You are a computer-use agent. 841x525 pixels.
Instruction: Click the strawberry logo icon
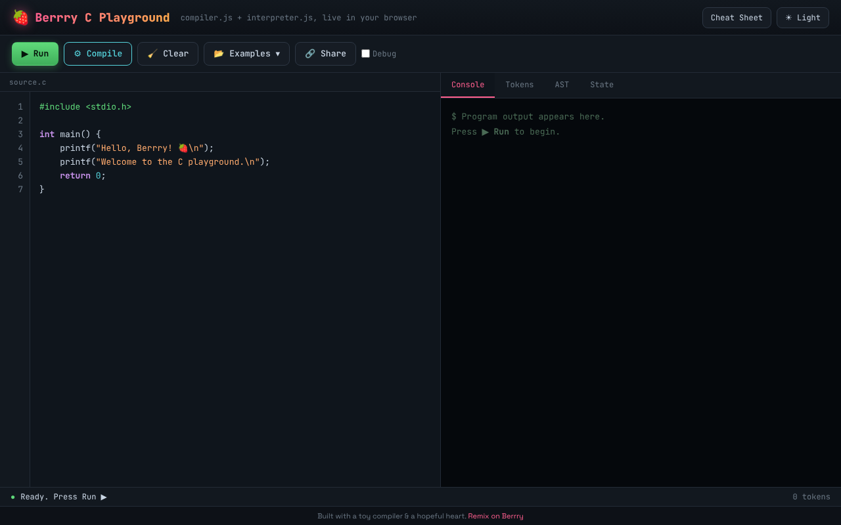(20, 18)
